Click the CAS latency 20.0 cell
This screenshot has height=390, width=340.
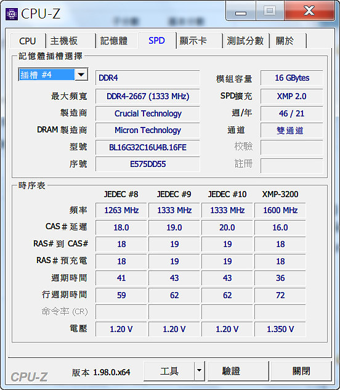[227, 227]
